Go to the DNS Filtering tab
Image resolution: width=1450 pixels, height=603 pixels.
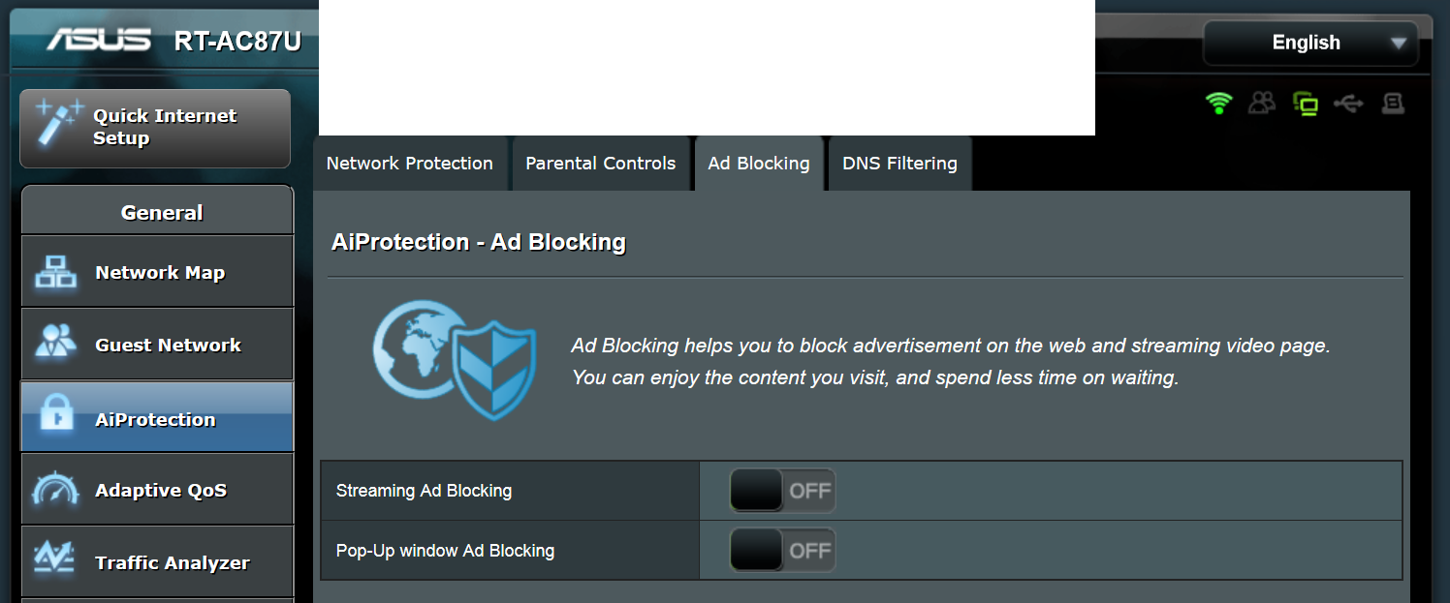tap(899, 164)
